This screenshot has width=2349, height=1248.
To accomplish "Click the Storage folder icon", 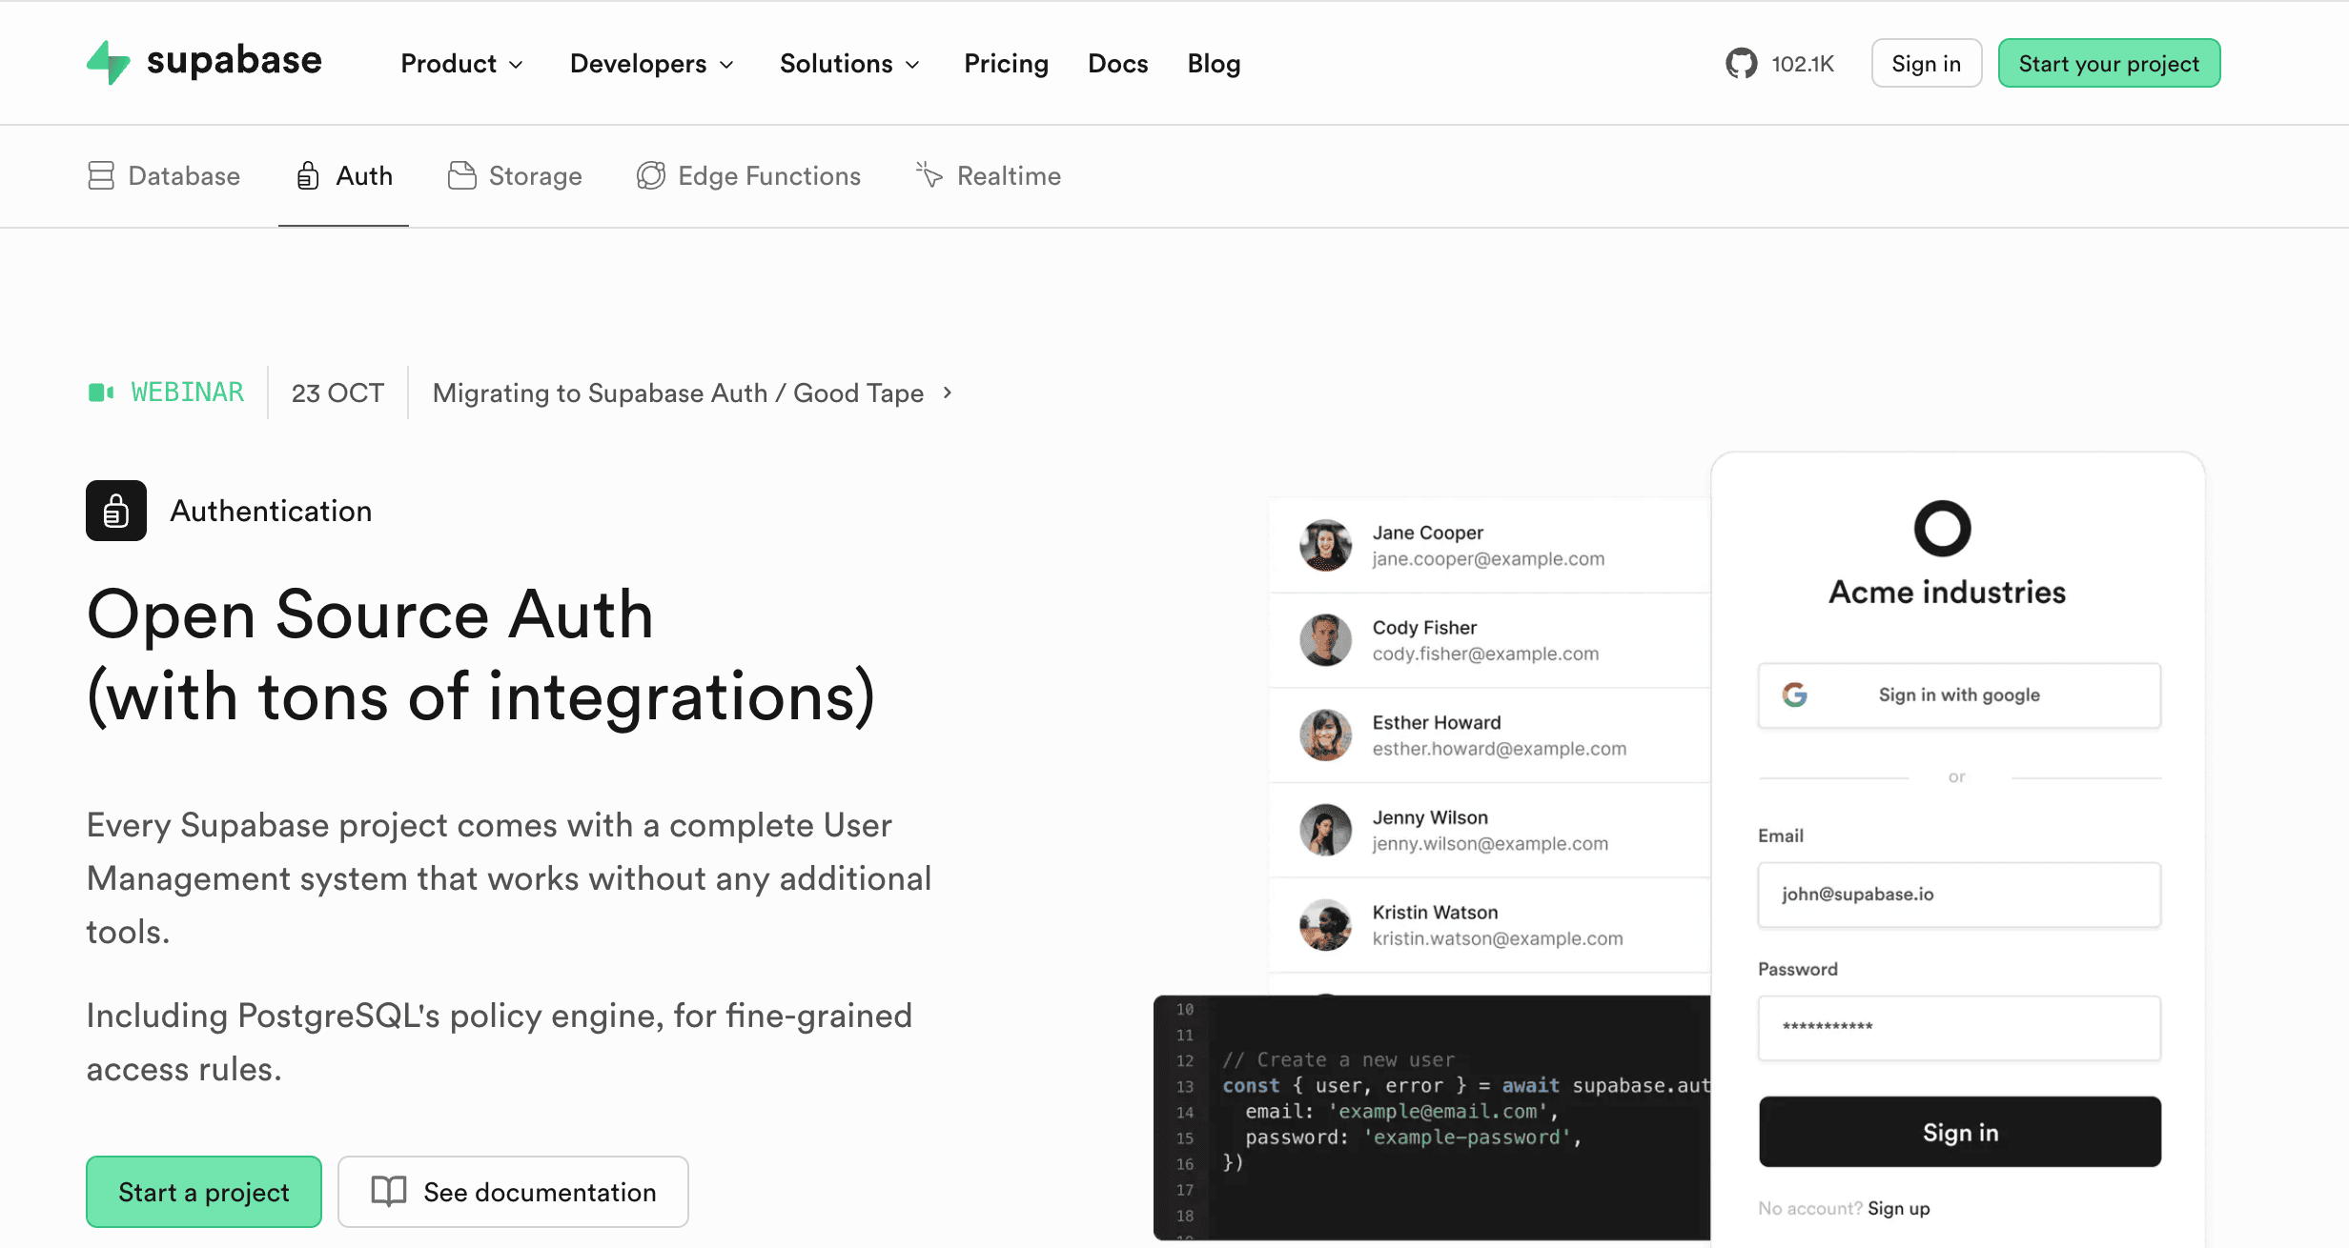I will point(462,175).
